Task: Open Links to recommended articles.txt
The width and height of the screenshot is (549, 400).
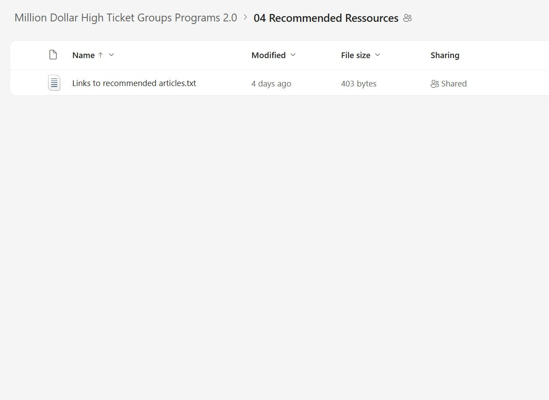Action: point(134,83)
